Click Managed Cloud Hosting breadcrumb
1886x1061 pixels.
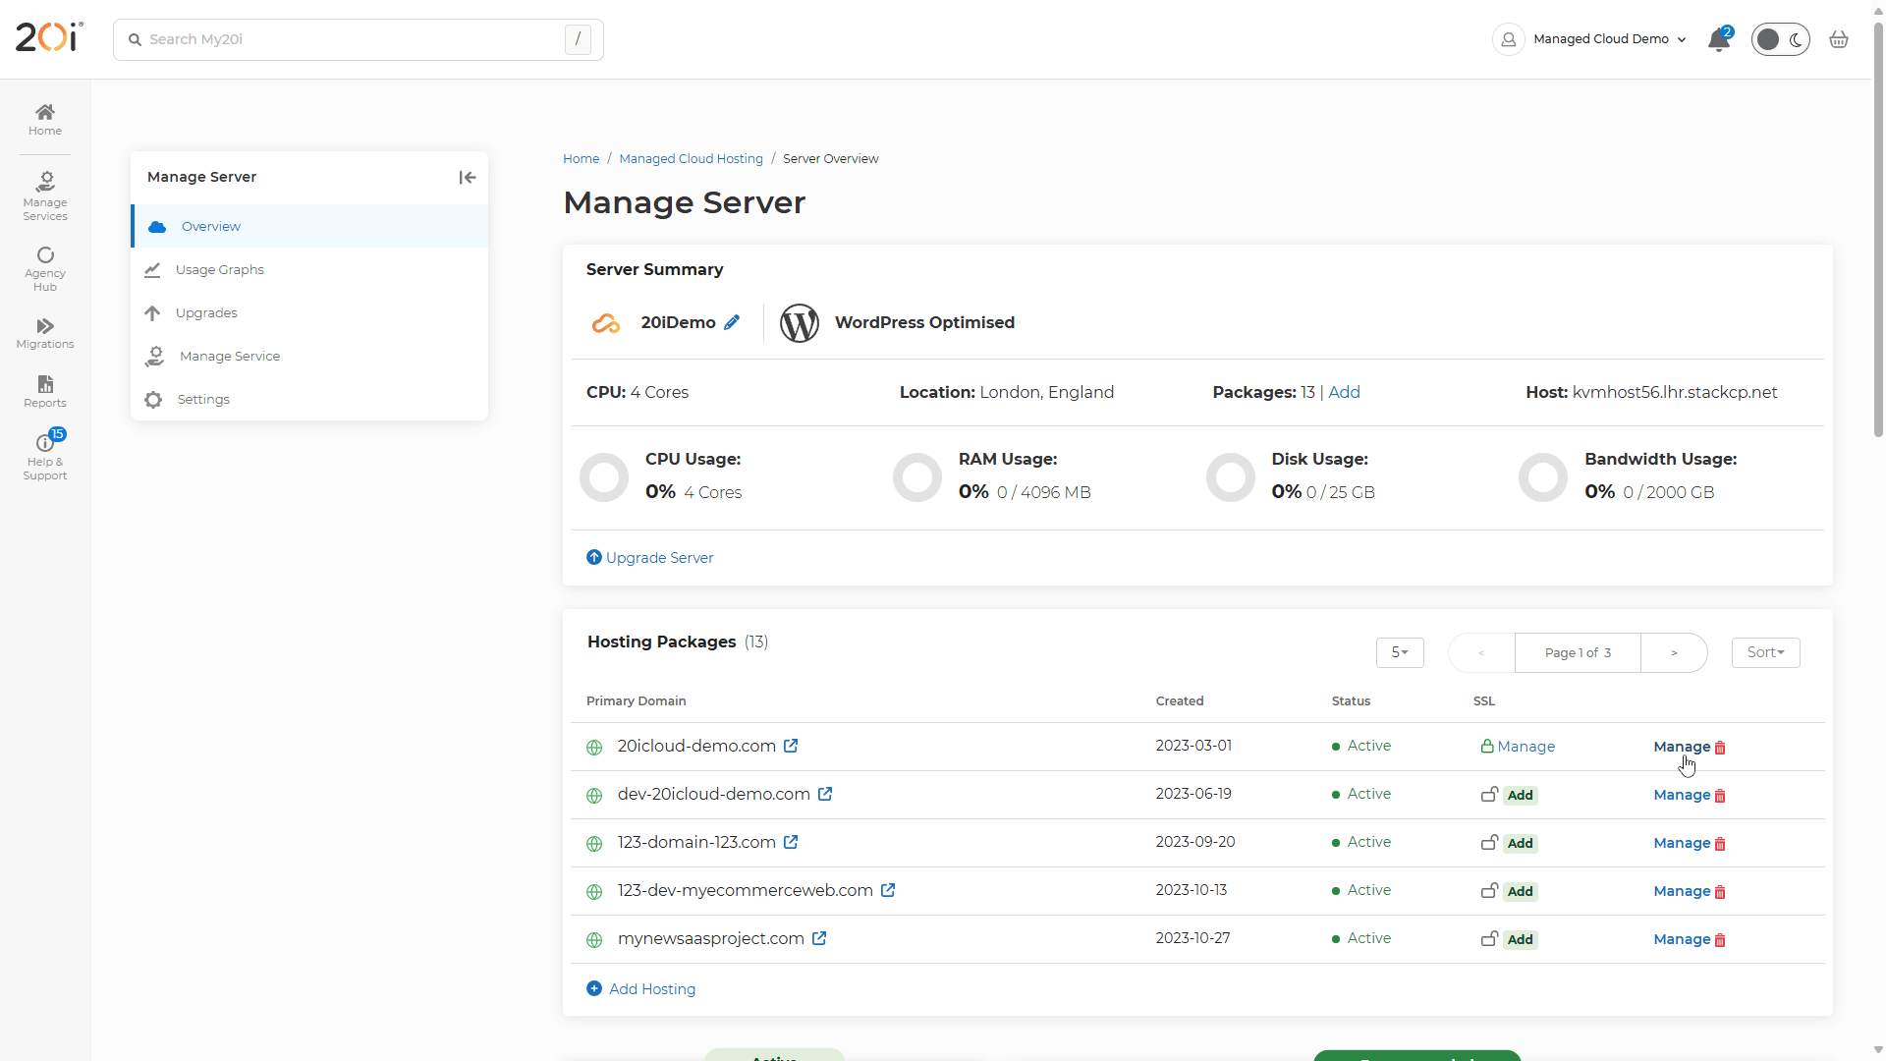691,158
